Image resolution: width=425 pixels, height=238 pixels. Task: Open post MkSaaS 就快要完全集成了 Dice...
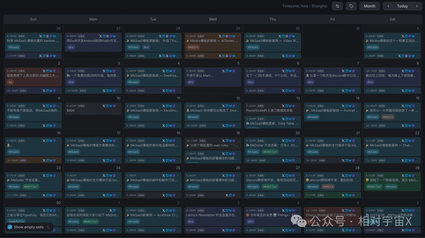(213, 110)
